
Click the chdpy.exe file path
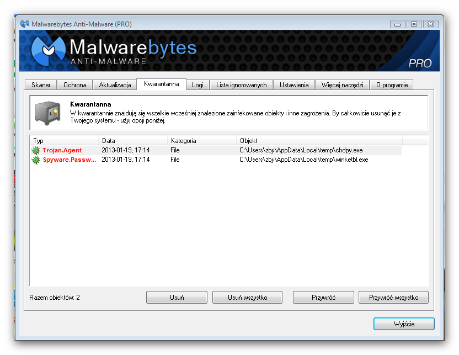point(301,150)
